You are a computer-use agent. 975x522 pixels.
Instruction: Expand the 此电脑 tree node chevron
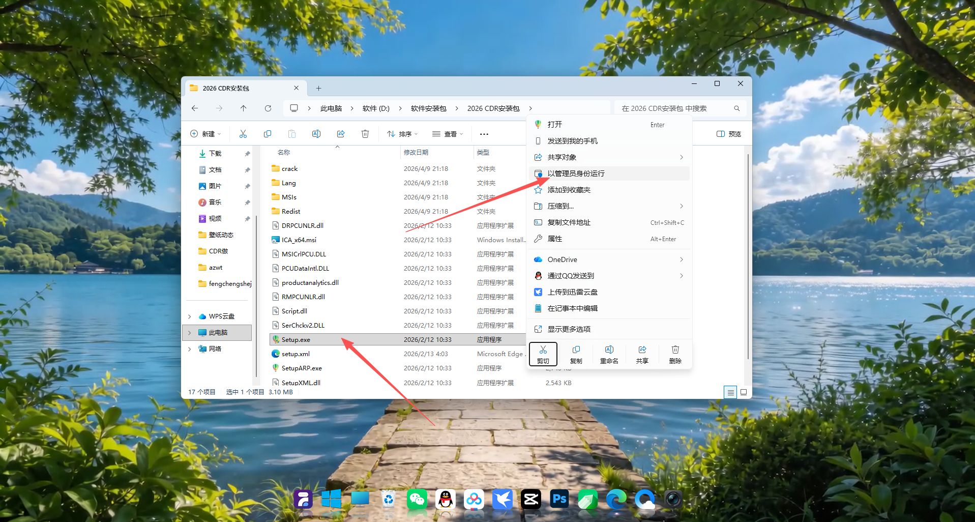(x=190, y=333)
